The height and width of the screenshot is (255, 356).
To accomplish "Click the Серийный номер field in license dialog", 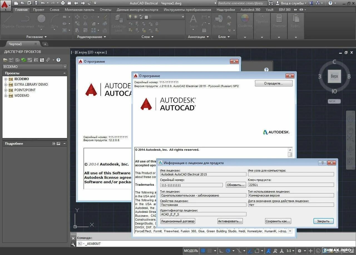I will coord(191,185).
